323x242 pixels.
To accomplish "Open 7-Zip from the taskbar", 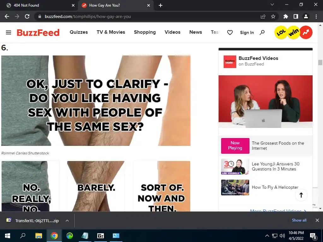I will (101, 236).
